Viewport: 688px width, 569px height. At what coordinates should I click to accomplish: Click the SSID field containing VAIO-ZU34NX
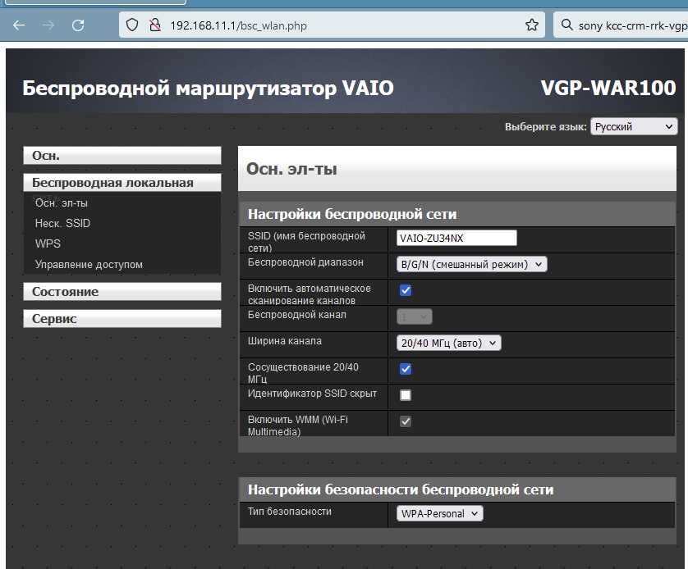456,238
